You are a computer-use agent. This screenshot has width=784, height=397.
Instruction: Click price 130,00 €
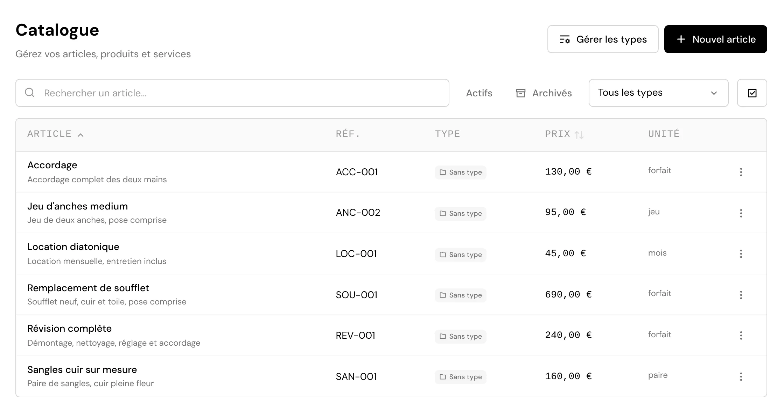click(x=568, y=171)
